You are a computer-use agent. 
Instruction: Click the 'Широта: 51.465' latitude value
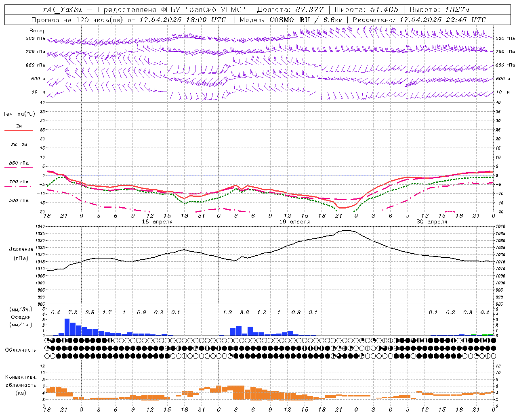point(366,10)
